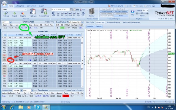Go to previous expiration in Option Chain
This screenshot has height=110, width=176.
click(3, 35)
